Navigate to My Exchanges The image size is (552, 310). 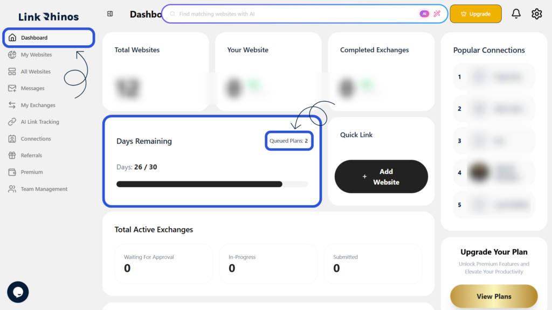pos(38,105)
